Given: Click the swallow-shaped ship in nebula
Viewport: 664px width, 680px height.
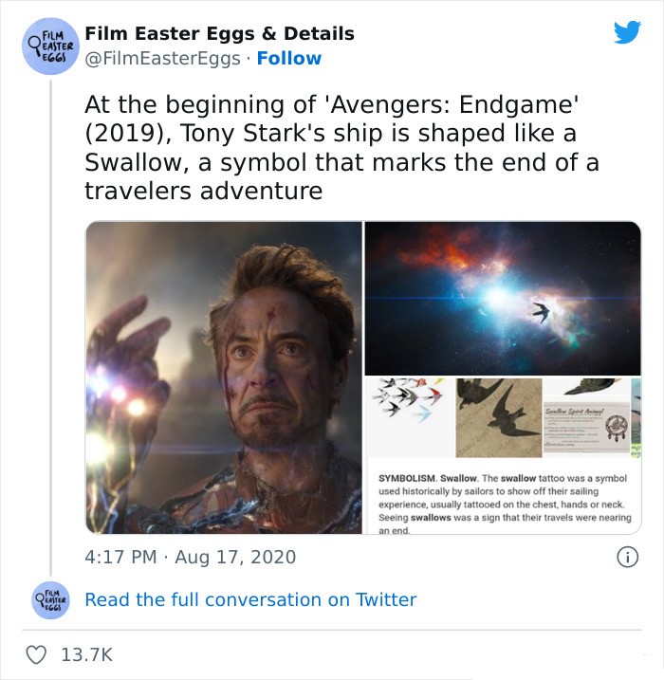Looking at the screenshot, I should pyautogui.click(x=542, y=313).
